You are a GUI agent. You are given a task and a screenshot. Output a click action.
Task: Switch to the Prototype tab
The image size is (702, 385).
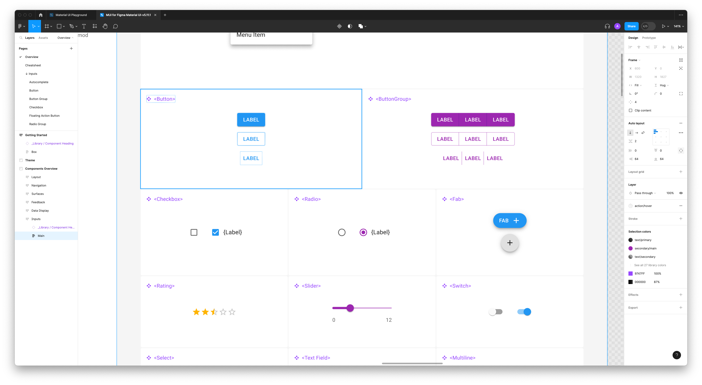[x=649, y=38]
